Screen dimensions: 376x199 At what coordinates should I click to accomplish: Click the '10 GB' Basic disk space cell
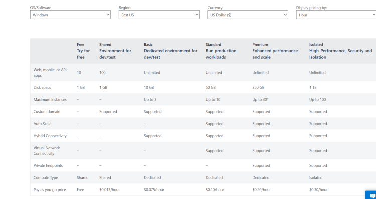click(x=149, y=88)
